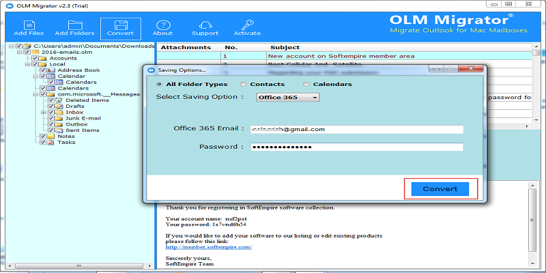Screen dimensions: 546x273
Task: Click the folder icon beside com.microsoft.__Messages
Action: (51, 94)
